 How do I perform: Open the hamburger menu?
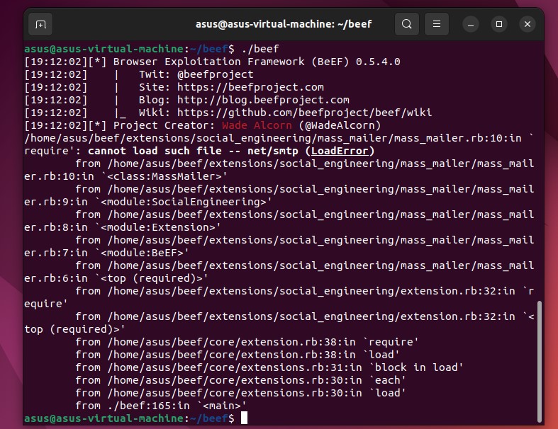point(437,24)
